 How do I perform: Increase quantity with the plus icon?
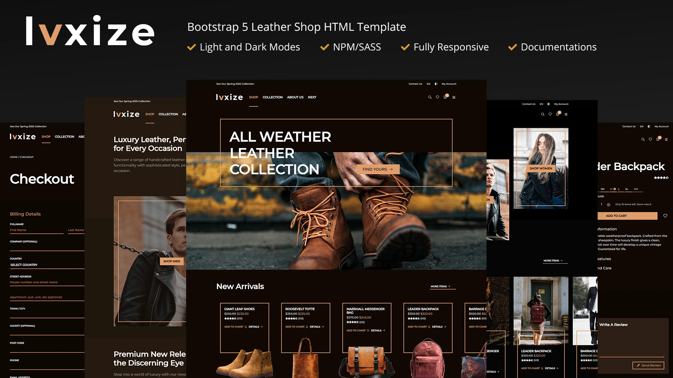pos(609,205)
